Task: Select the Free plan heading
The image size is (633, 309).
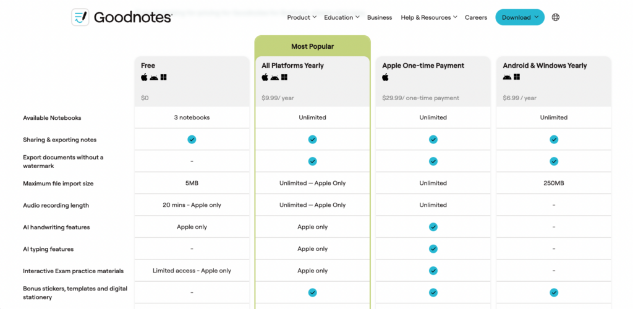Action: pyautogui.click(x=148, y=66)
